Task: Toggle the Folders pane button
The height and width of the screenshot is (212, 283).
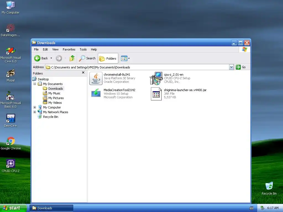Action: 108,59
